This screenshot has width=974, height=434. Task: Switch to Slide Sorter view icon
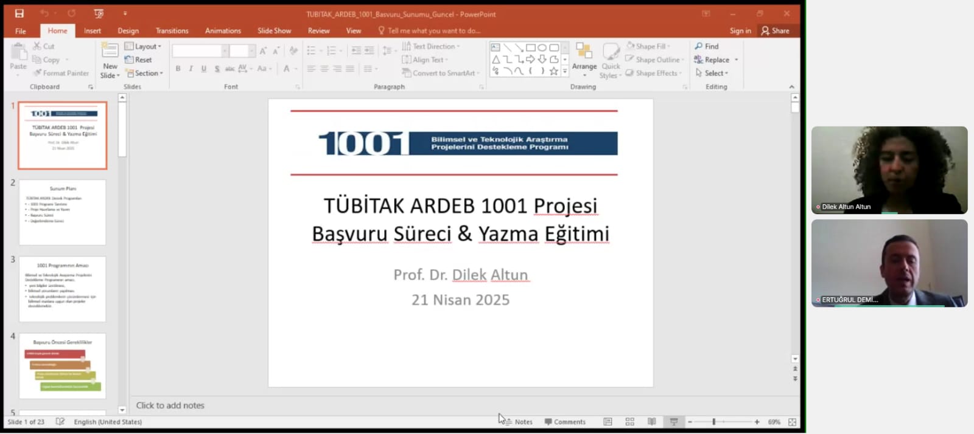(629, 422)
